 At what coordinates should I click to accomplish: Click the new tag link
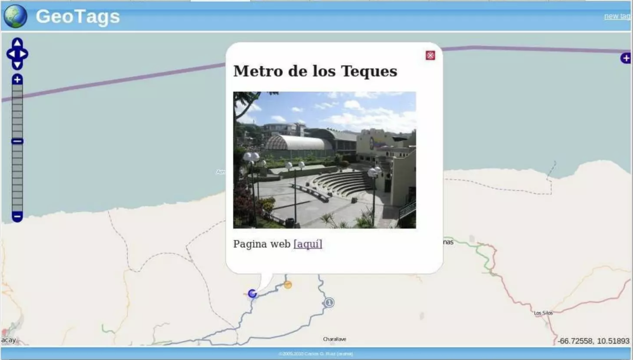tap(617, 16)
